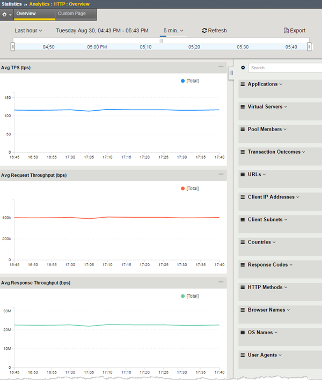Viewport: 322px width, 380px height.
Task: Select the Overview tab
Action: (x=26, y=13)
